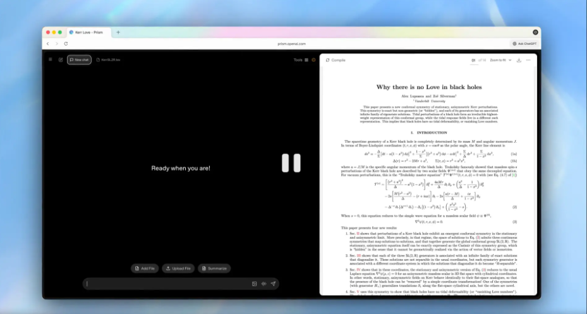Click the image attachment icon in chat box
587x314 pixels.
point(255,284)
